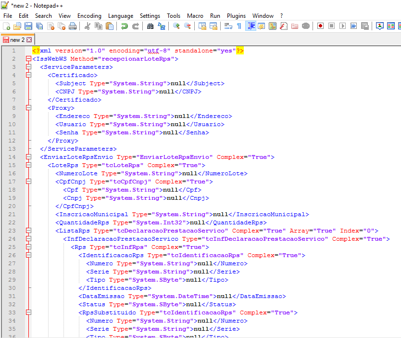Create a new document with the New icon

(6, 26)
